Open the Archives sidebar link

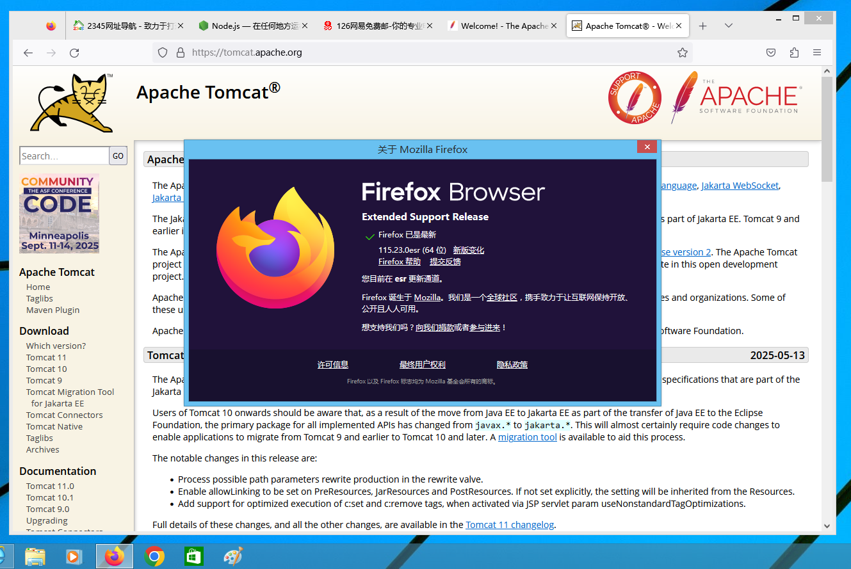pos(42,449)
